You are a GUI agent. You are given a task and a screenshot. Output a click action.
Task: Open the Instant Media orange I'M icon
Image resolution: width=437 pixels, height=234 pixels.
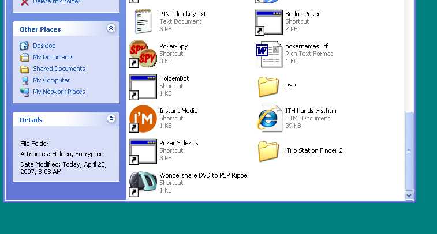click(143, 119)
